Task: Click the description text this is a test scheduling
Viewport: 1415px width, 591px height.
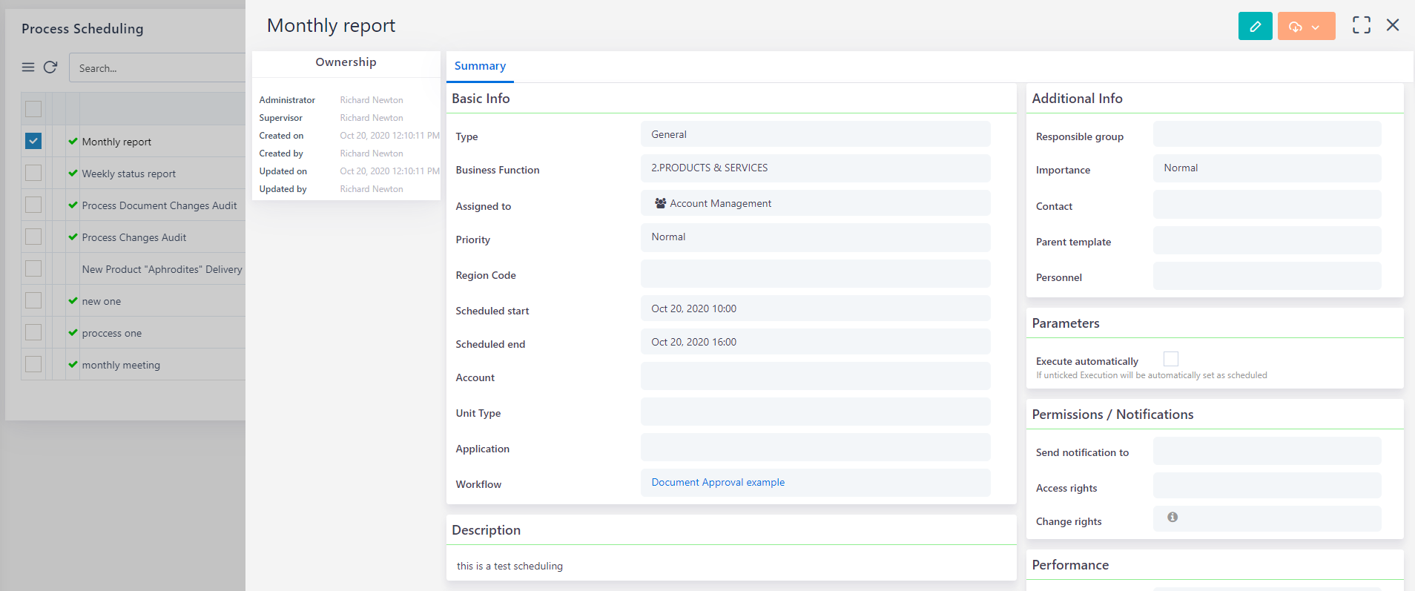Action: coord(509,566)
